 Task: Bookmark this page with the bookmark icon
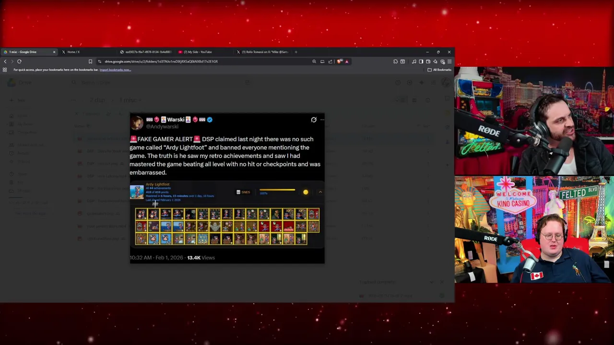pyautogui.click(x=90, y=61)
